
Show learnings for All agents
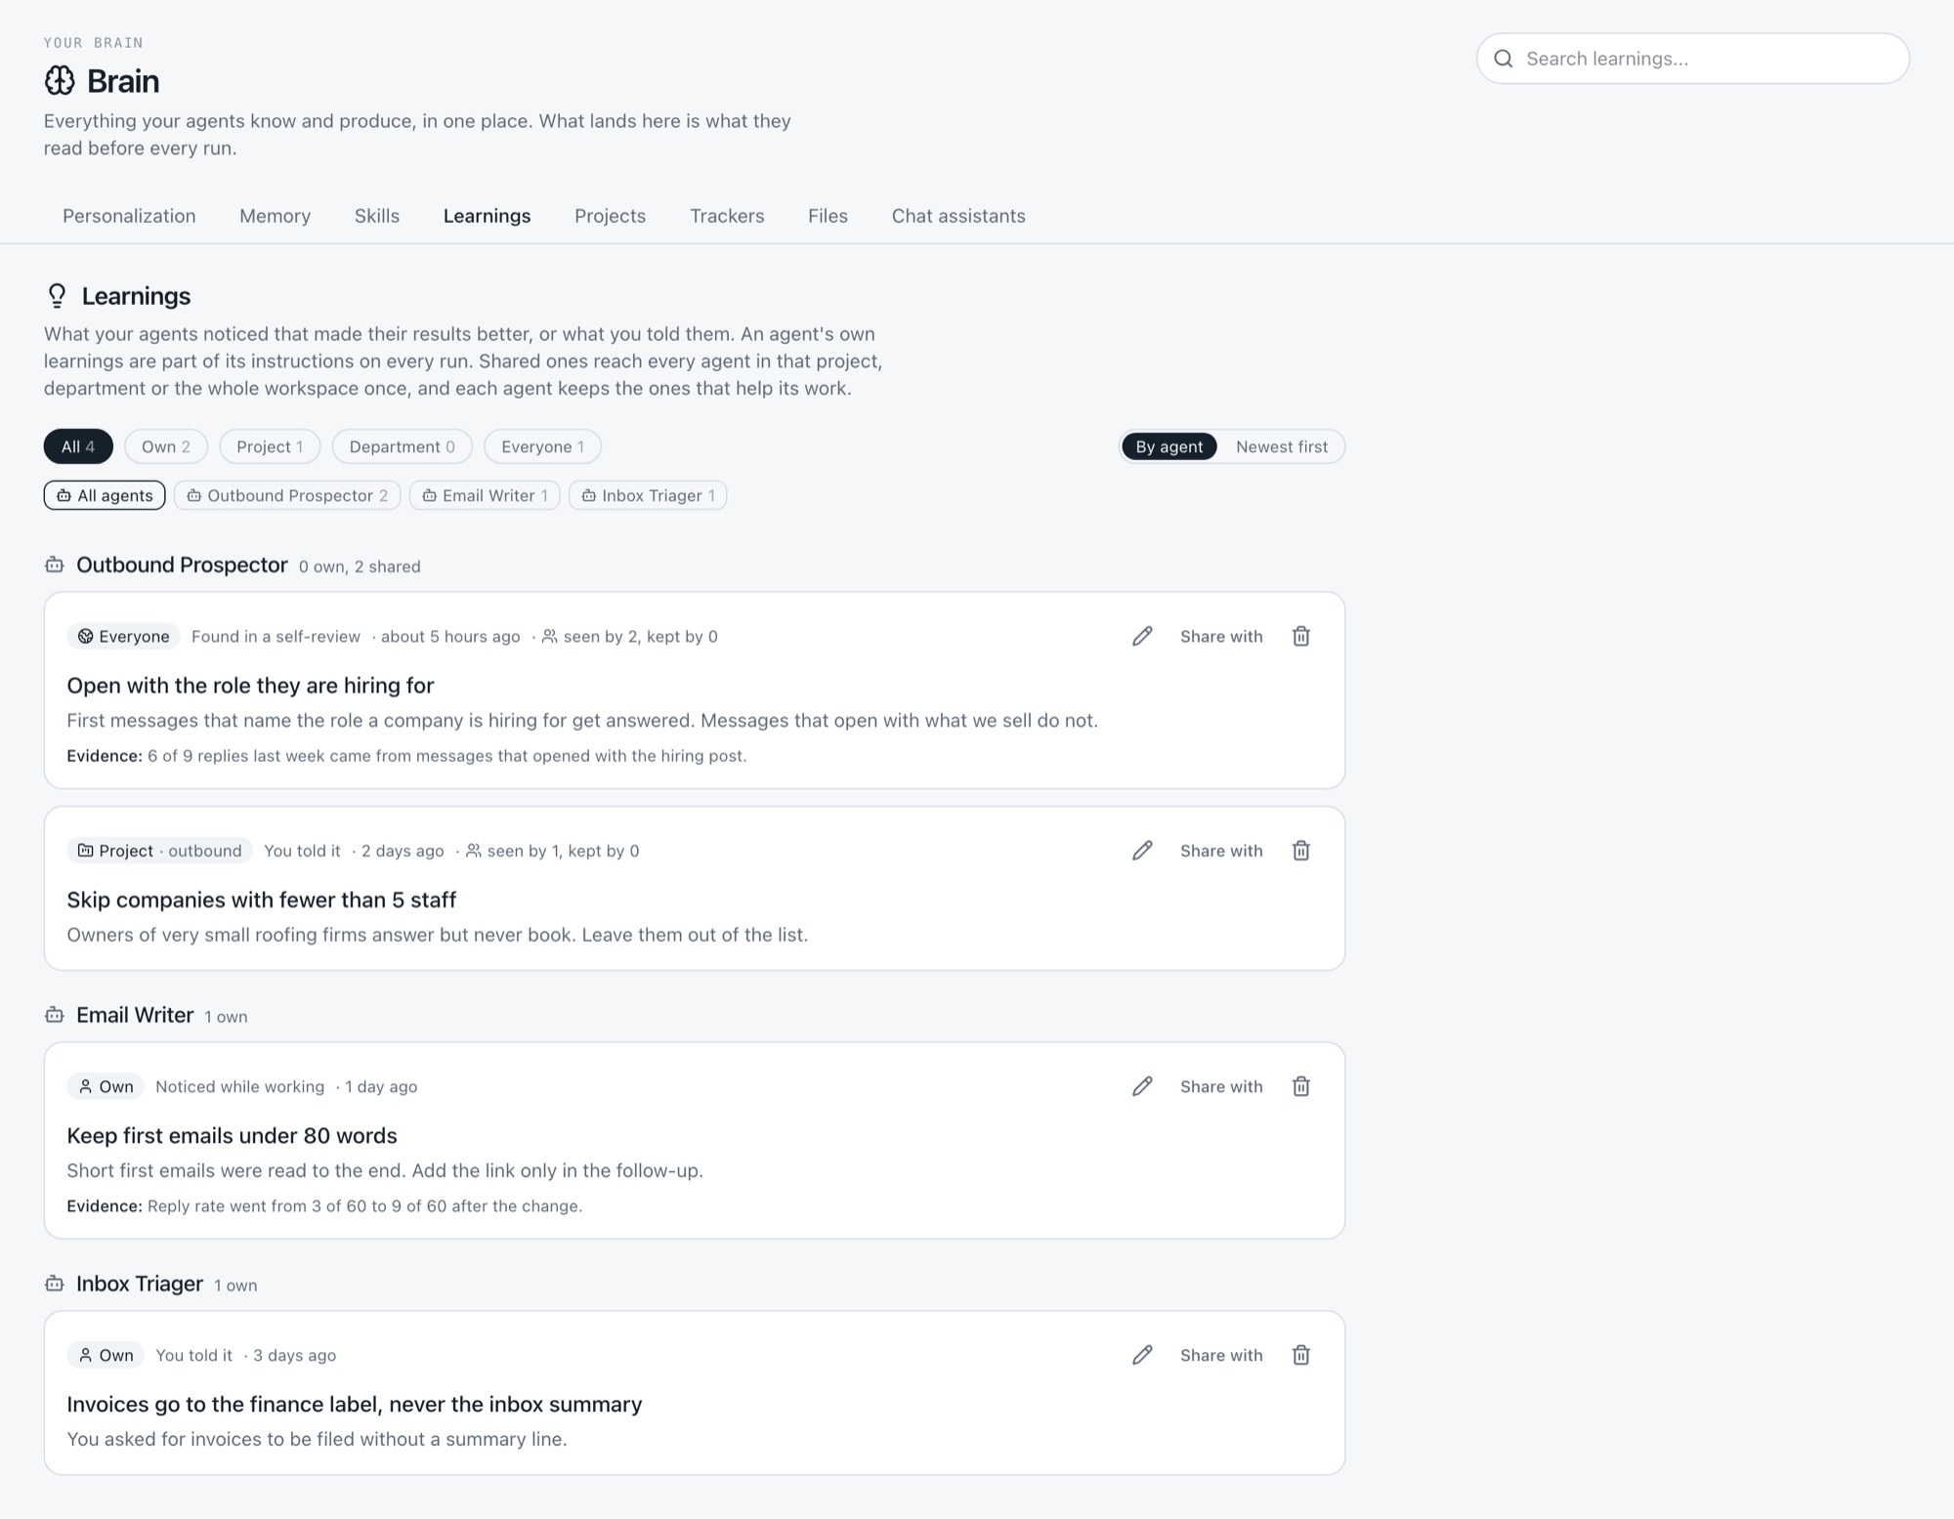[105, 495]
